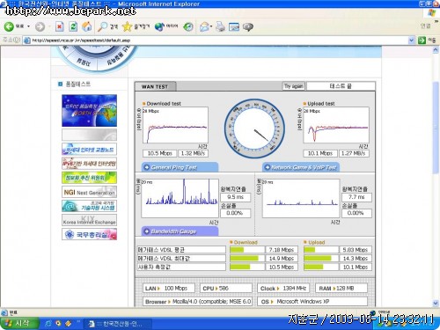
Task: Open the Korea Internet Exchange banner
Action: 89,220
